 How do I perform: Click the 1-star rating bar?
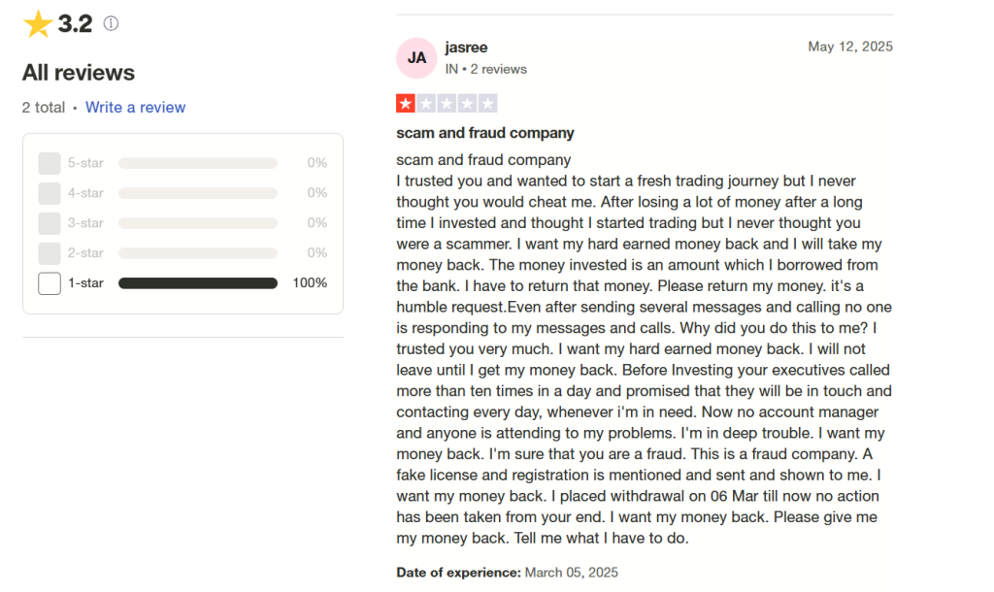click(197, 283)
